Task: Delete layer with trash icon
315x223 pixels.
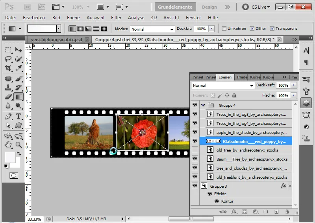Action: click(x=287, y=212)
